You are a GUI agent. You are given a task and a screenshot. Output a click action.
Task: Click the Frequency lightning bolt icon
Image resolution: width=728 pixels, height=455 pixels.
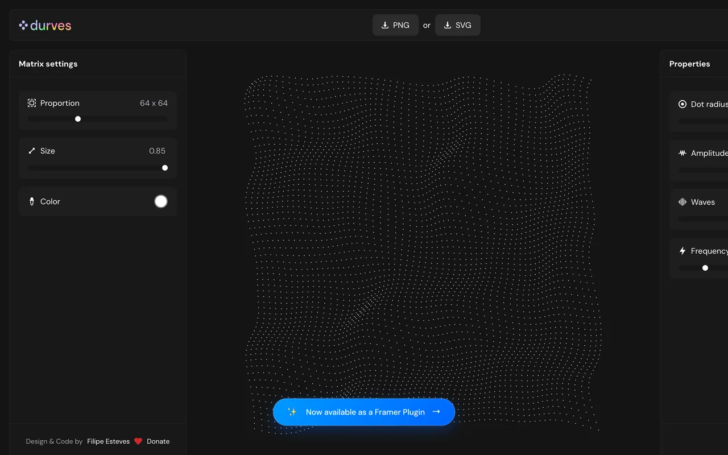tap(682, 251)
